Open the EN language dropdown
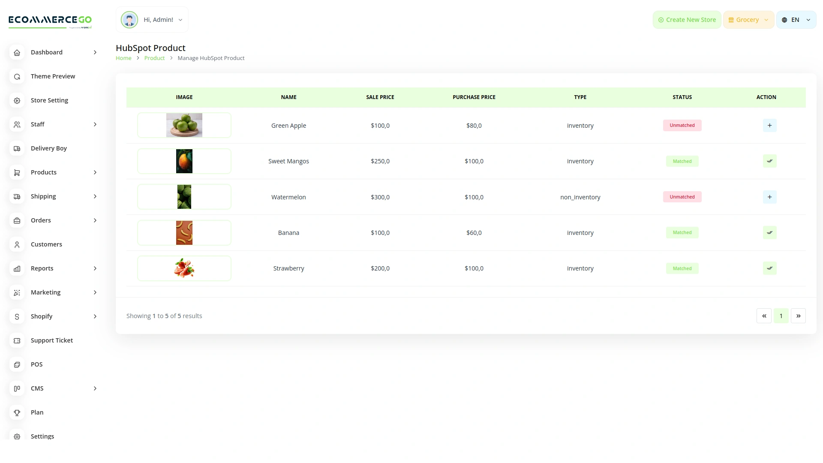The height and width of the screenshot is (463, 823). [x=796, y=19]
